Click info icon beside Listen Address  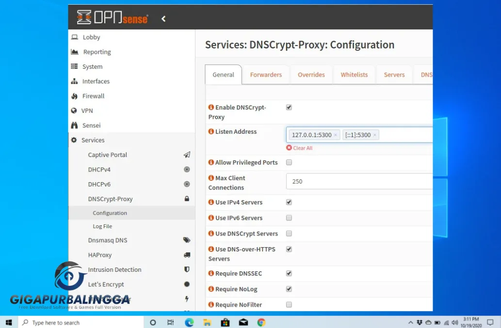point(211,131)
